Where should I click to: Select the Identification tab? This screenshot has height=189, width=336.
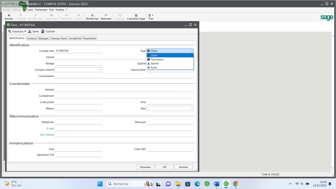click(17, 38)
